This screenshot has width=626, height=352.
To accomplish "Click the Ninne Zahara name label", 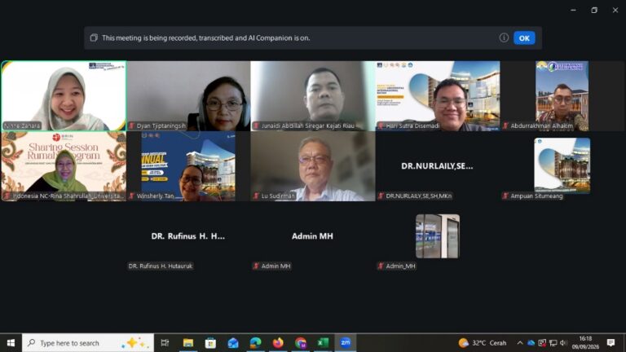I will [22, 125].
